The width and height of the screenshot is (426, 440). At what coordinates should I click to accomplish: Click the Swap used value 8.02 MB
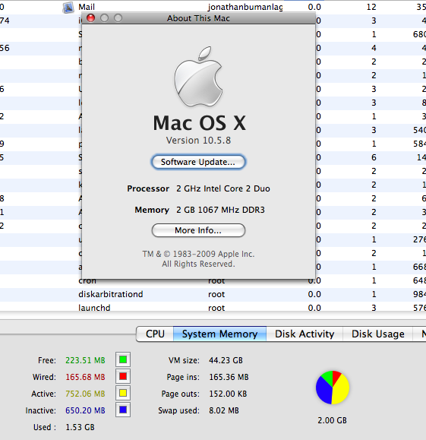point(224,410)
